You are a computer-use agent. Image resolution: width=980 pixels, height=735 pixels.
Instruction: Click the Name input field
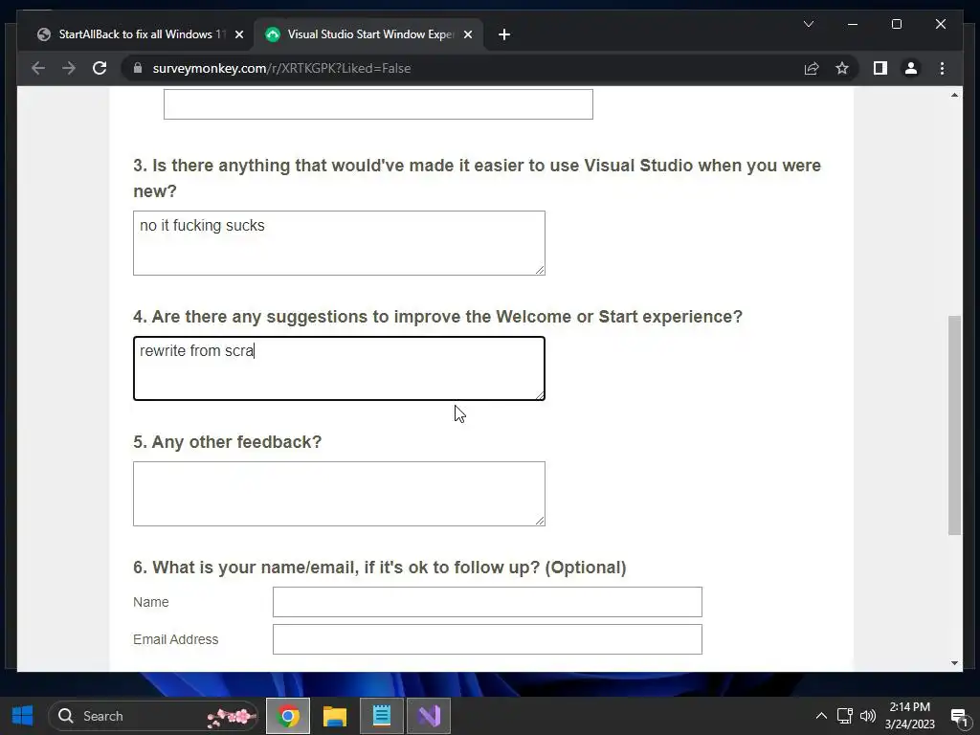(487, 602)
